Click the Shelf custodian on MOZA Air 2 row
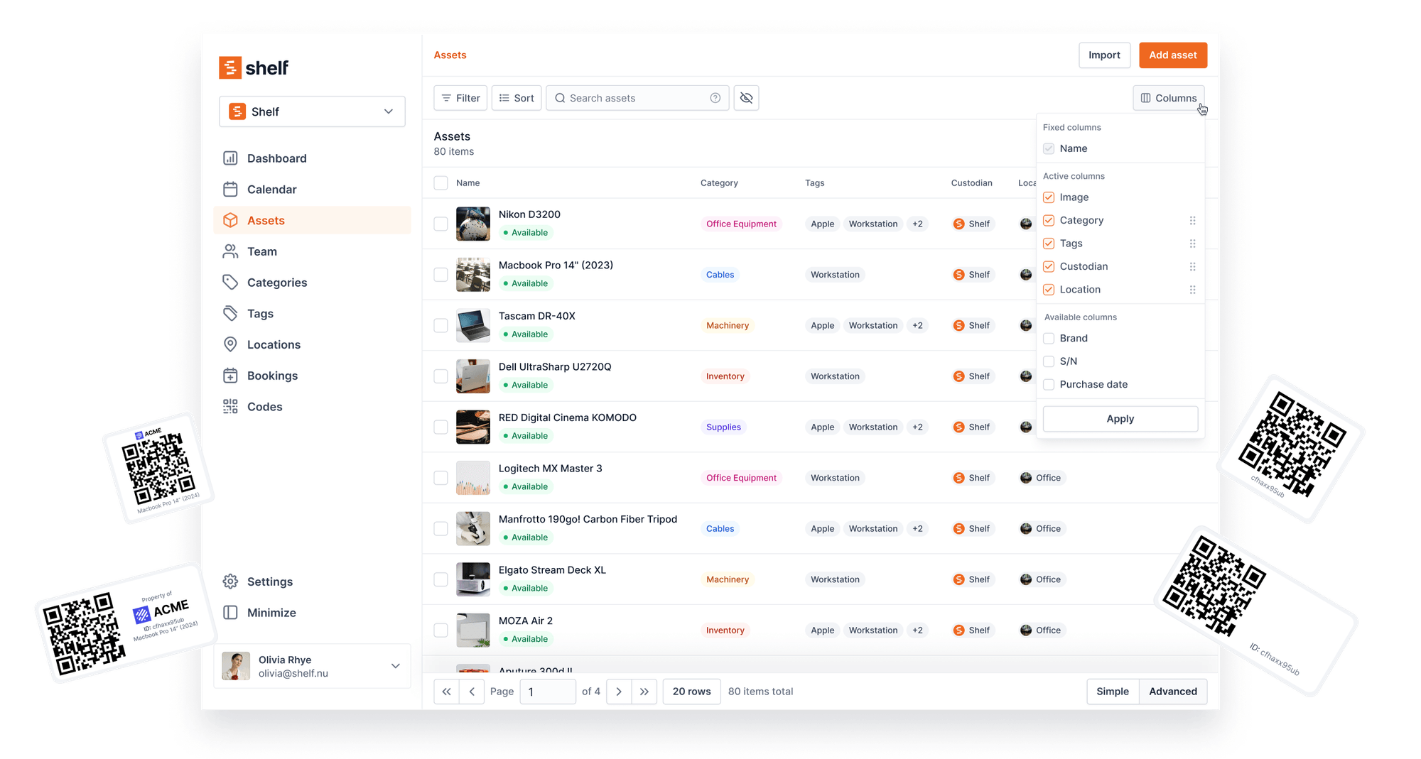Screen dimensions: 1421x759 coord(972,630)
